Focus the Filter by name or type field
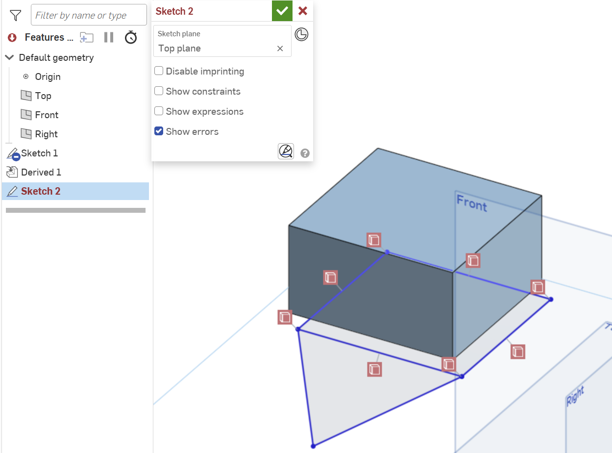 click(89, 15)
